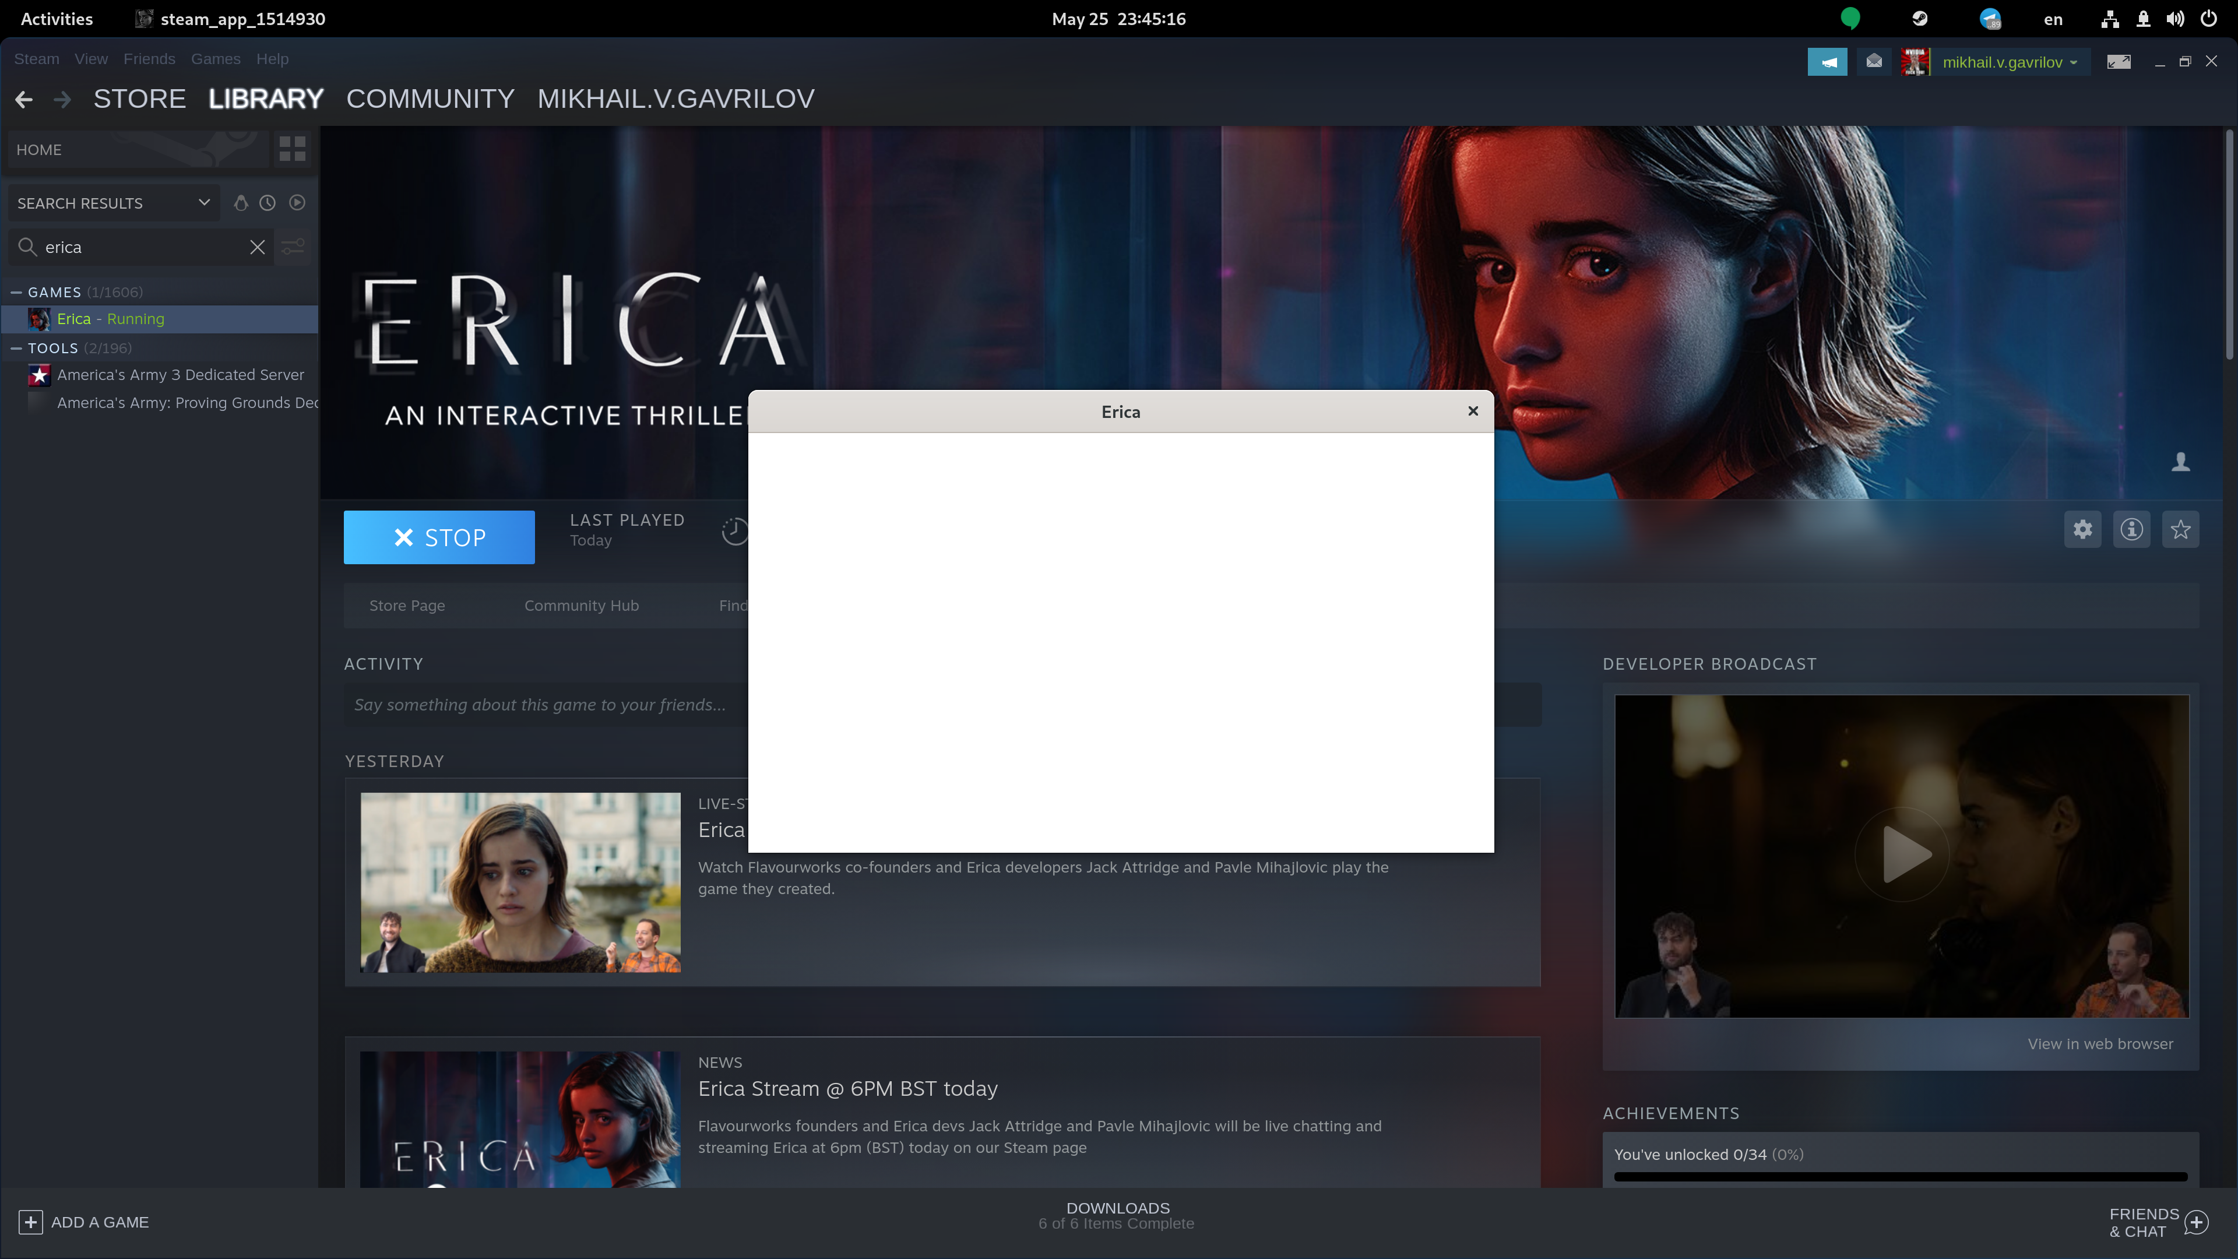The image size is (2238, 1259).
Task: Add Erica to favorites star
Action: (2181, 529)
